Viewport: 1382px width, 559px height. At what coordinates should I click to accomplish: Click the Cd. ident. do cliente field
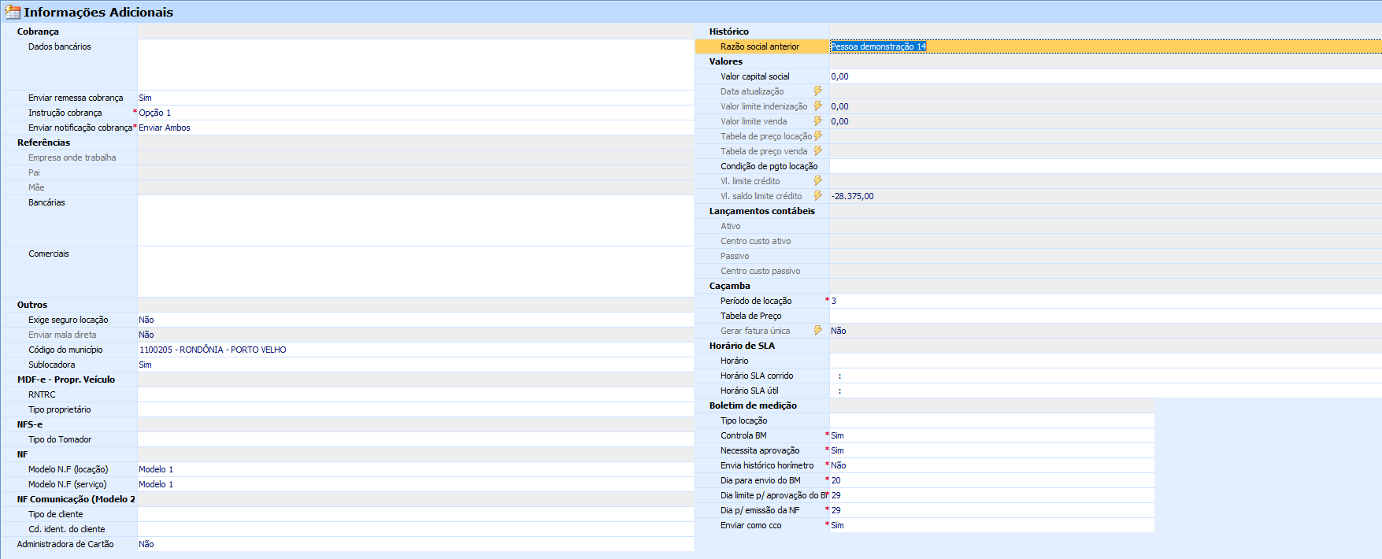coord(416,529)
